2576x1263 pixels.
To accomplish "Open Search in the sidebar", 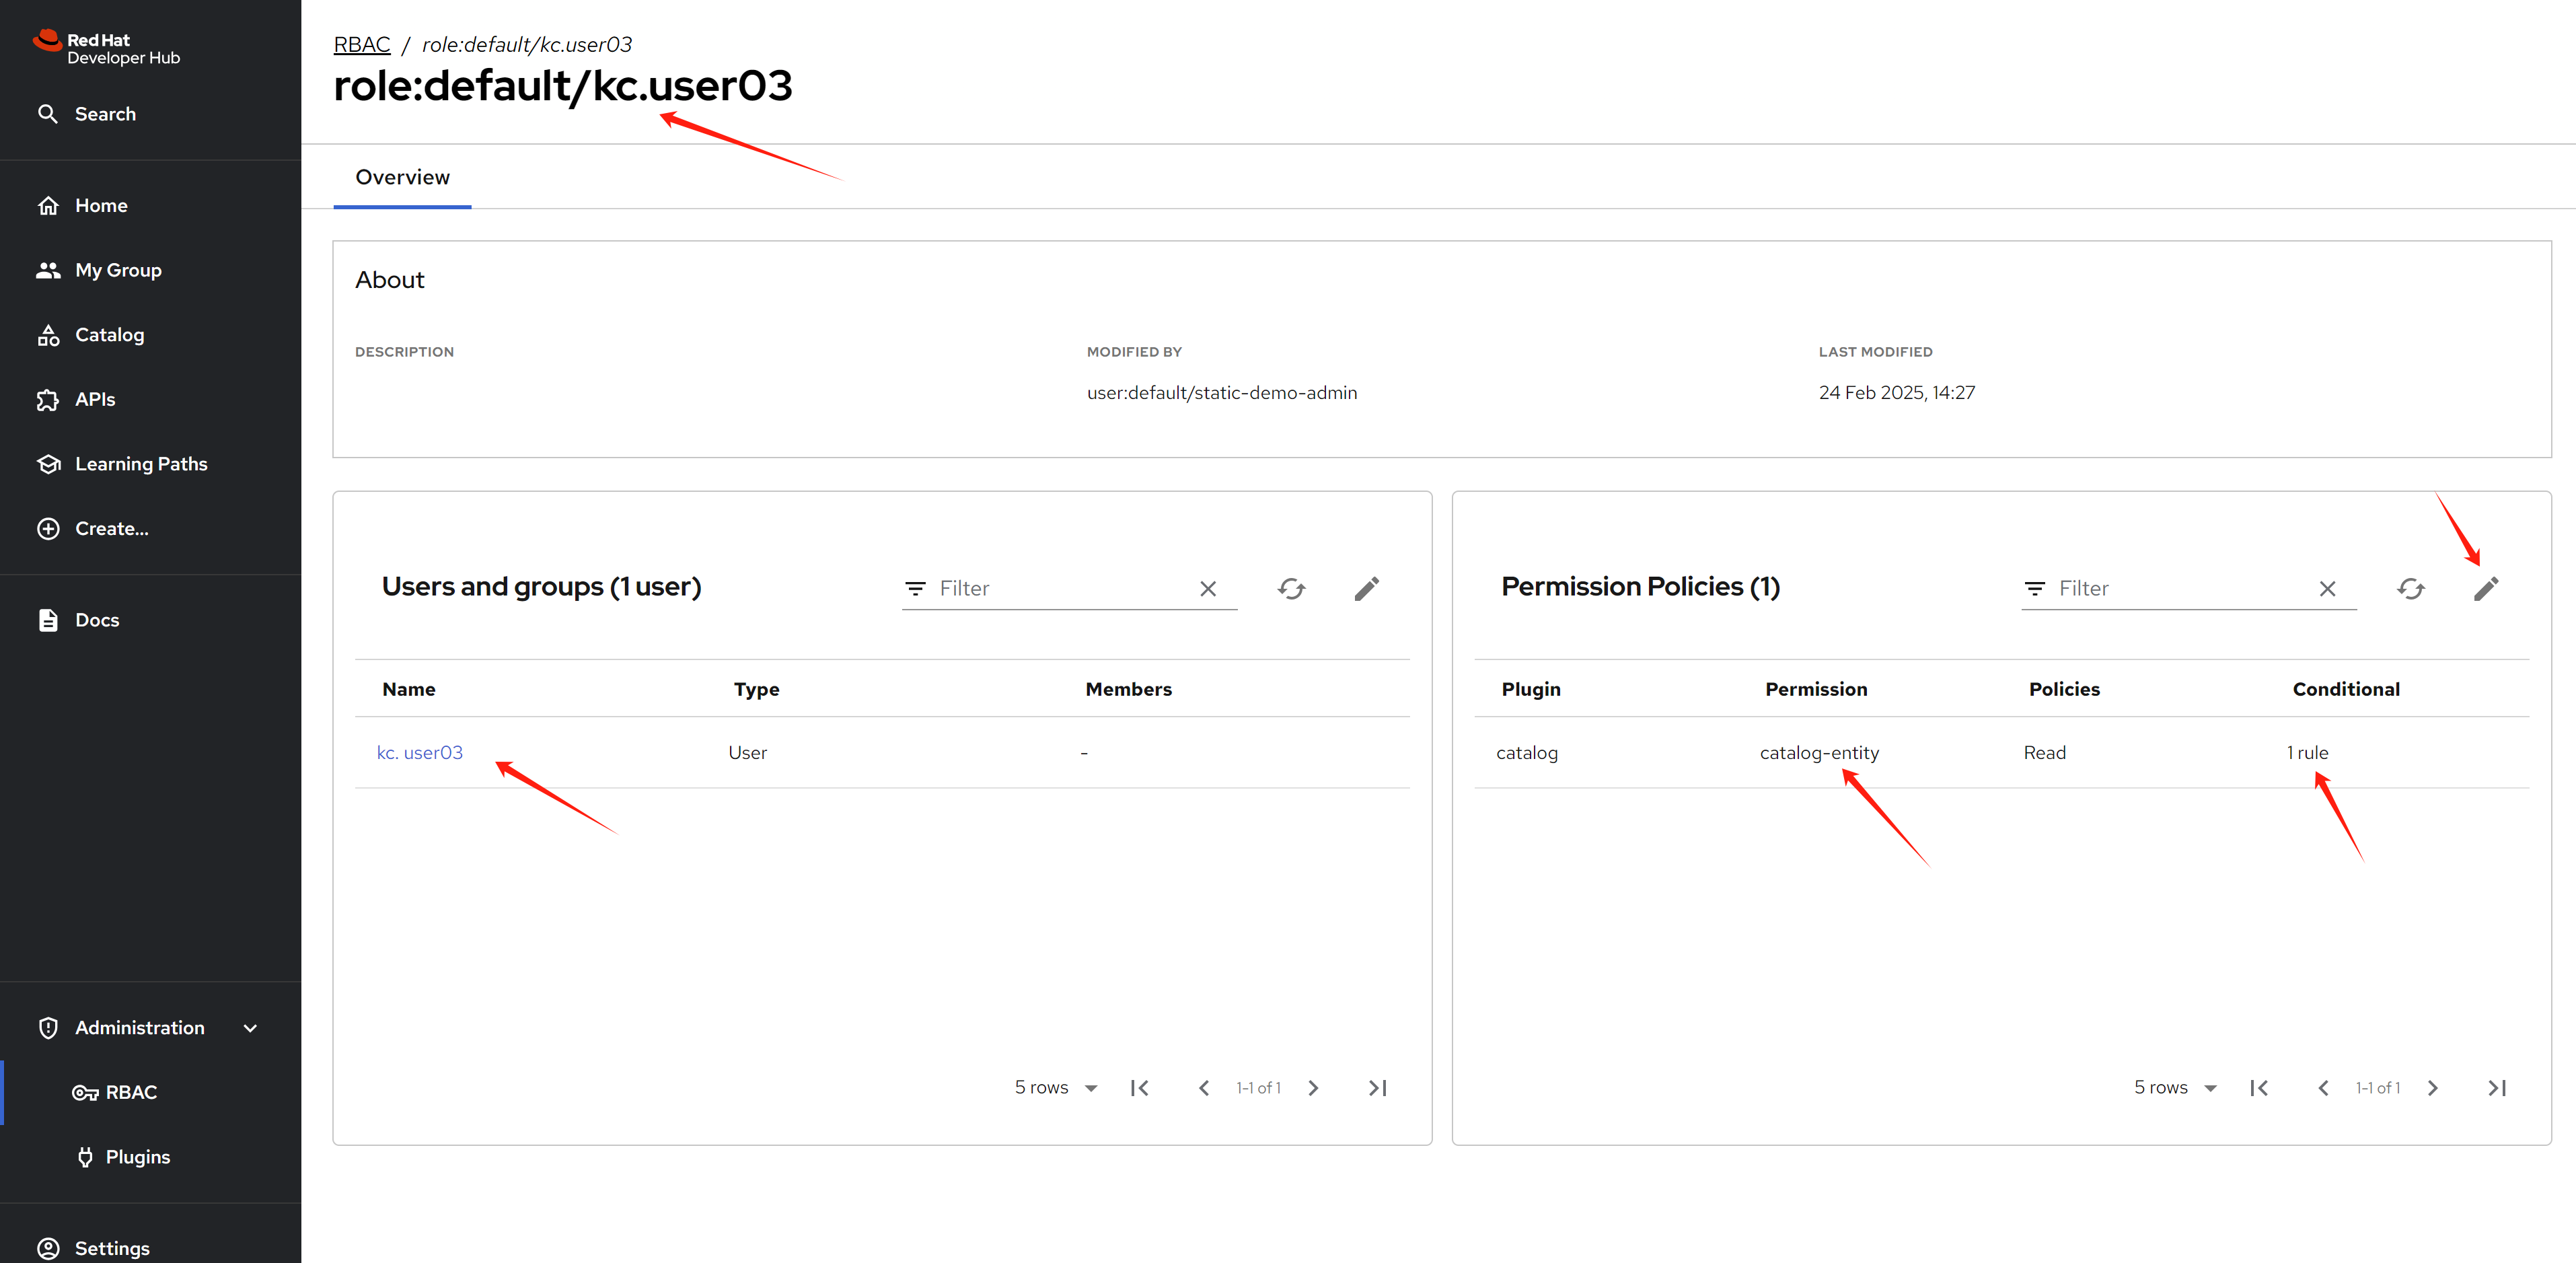I will pos(105,114).
